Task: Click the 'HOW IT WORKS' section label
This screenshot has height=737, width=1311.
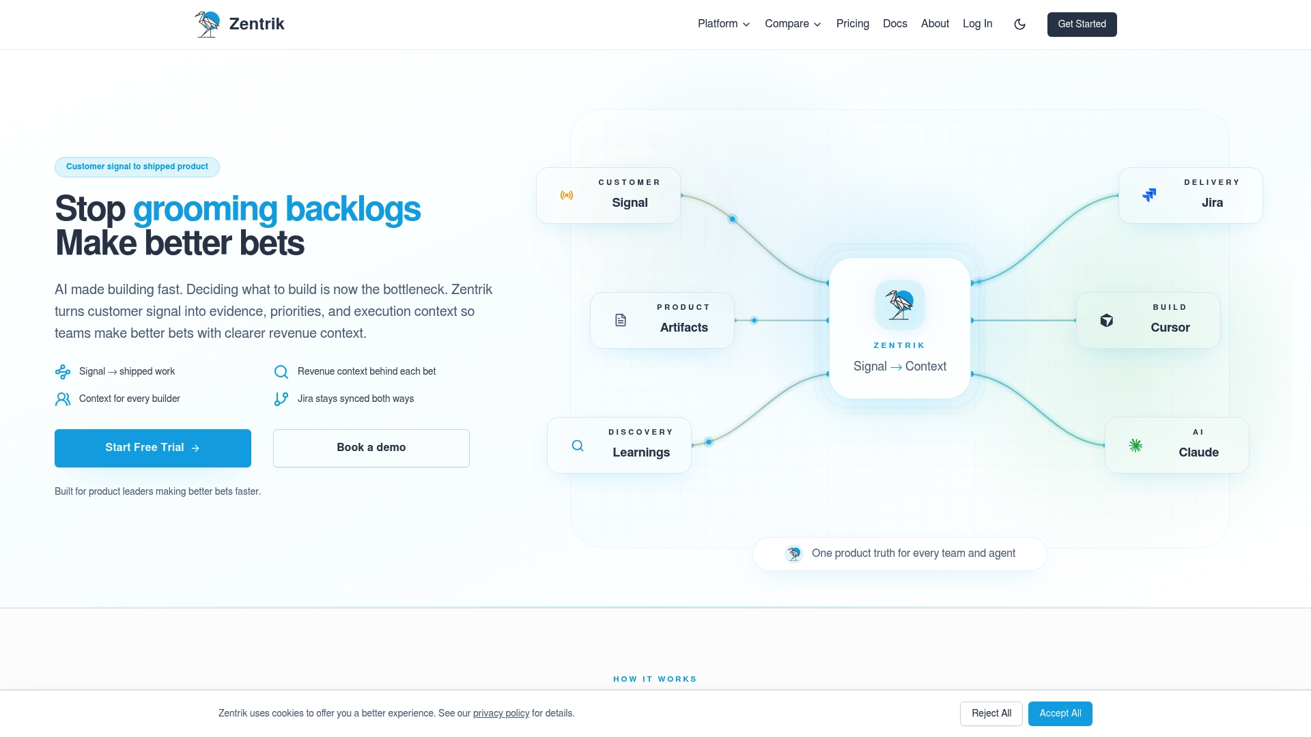Action: 655,680
